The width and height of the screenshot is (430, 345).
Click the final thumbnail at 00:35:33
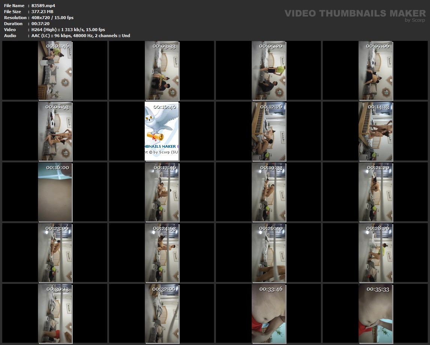[x=375, y=313]
